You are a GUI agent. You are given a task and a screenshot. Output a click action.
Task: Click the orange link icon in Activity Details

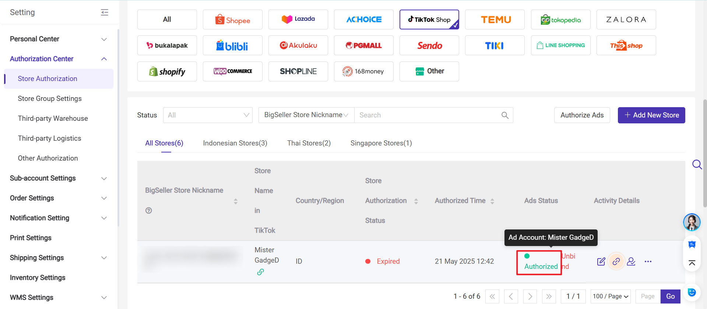[x=616, y=261]
